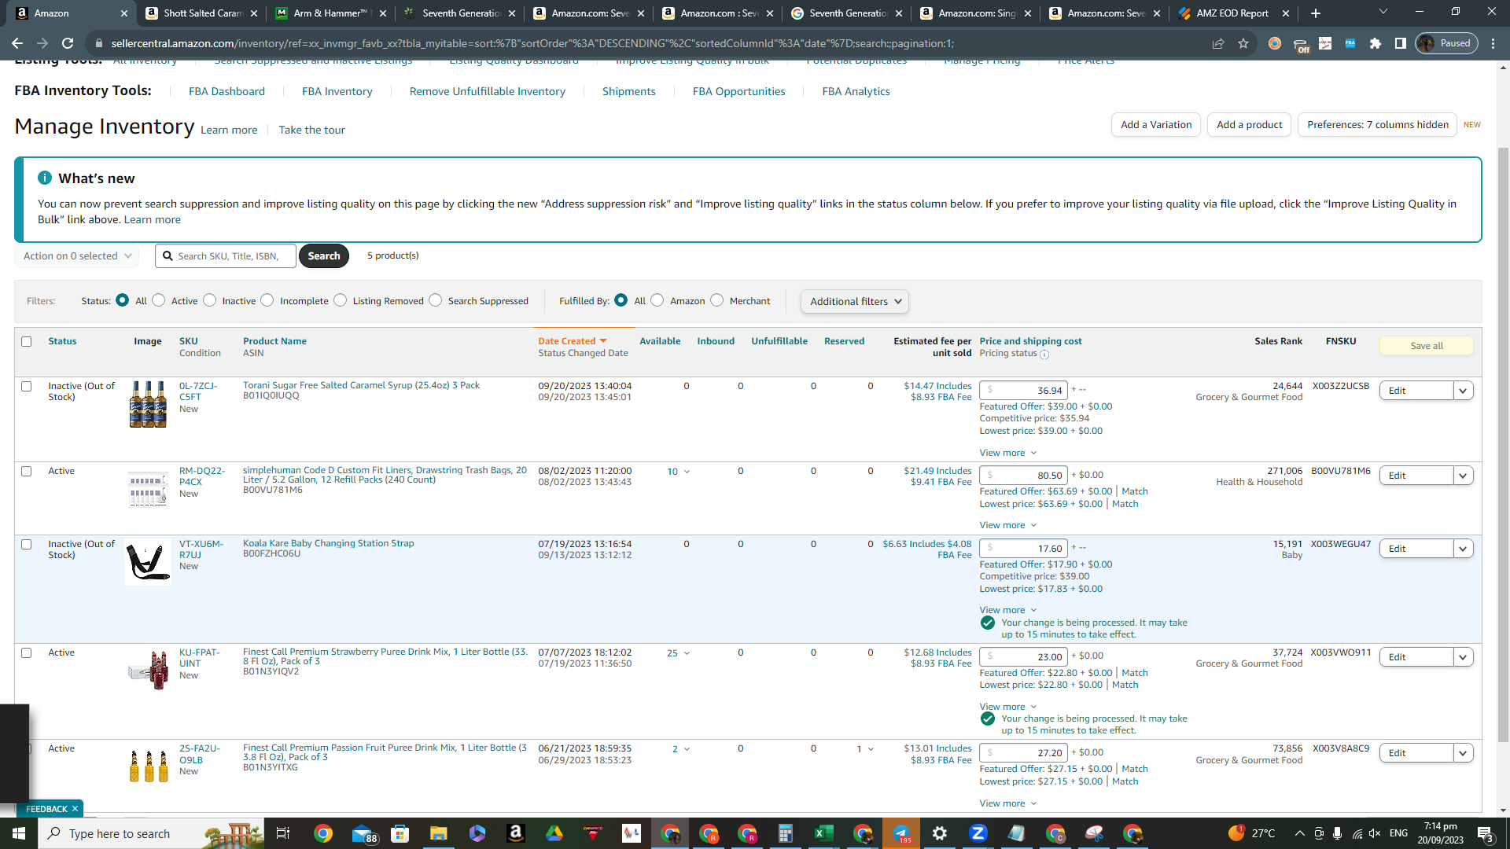Navigate to Shipments
This screenshot has height=849, width=1510.
click(629, 91)
